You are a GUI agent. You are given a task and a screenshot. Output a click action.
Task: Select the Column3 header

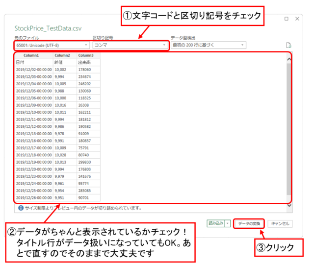coord(88,55)
